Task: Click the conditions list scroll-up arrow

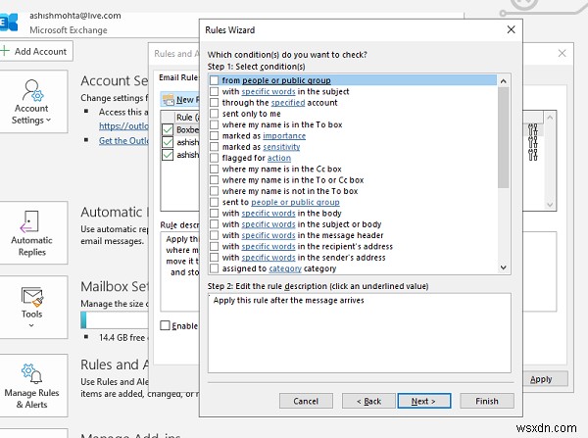Action: 504,81
